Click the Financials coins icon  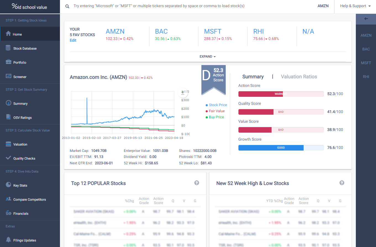click(8, 213)
